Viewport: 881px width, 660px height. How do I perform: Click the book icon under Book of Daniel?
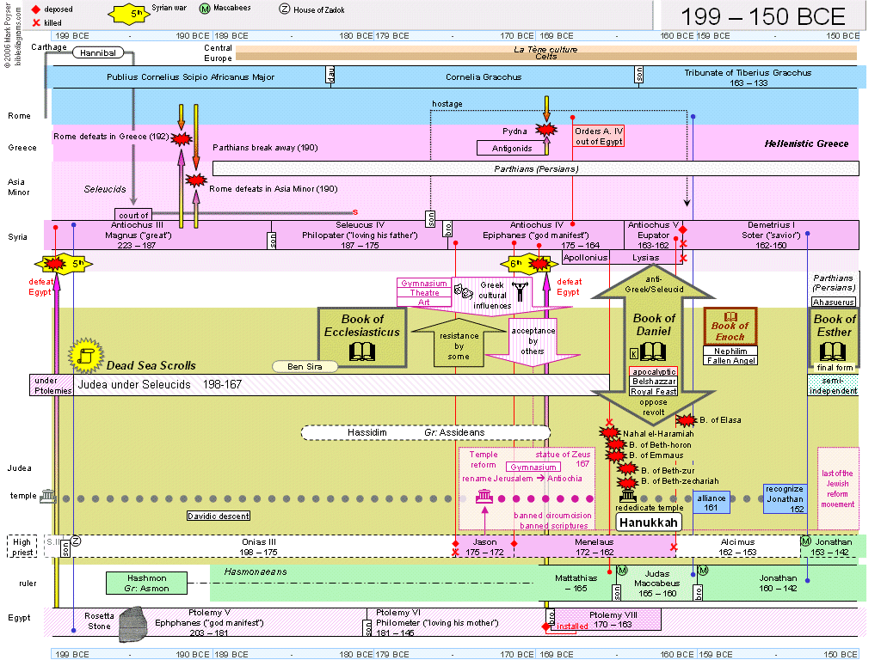(654, 351)
